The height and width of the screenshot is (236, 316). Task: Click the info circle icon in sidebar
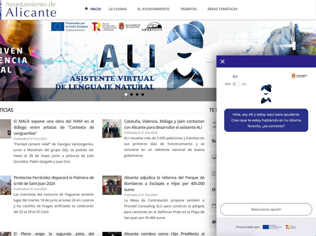pyautogui.click(x=214, y=189)
